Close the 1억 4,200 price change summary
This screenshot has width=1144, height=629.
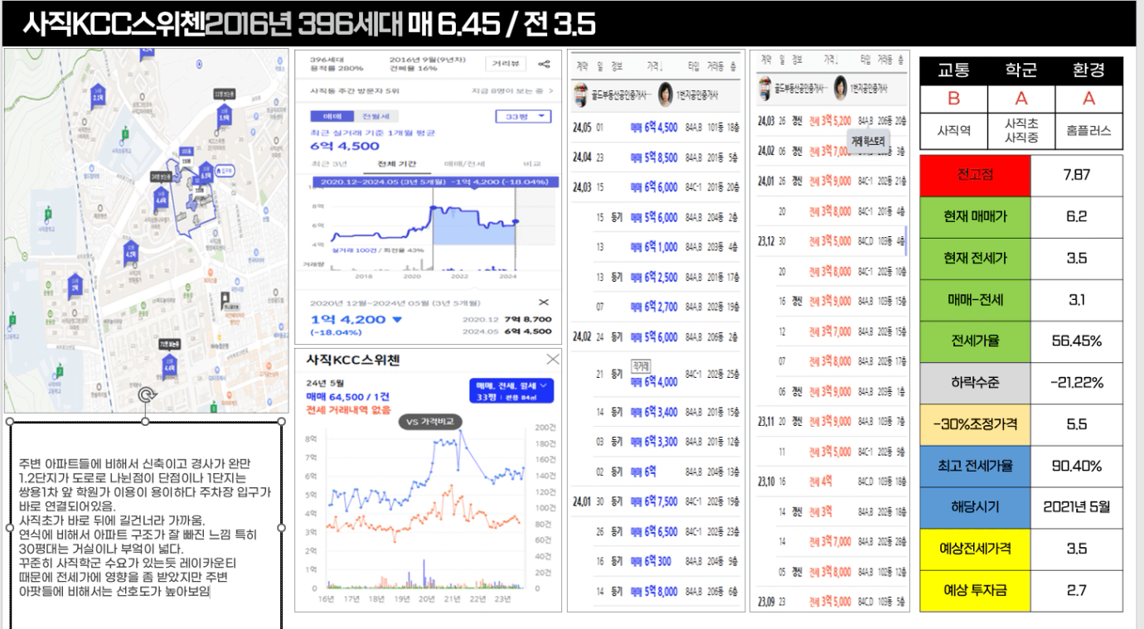point(544,302)
